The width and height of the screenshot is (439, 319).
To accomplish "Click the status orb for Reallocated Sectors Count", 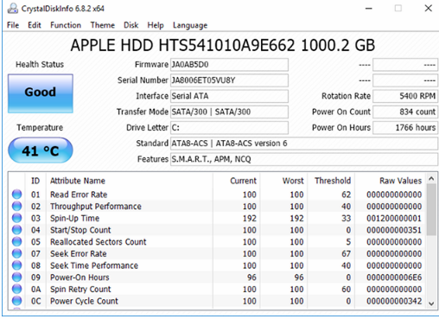I will [x=16, y=242].
